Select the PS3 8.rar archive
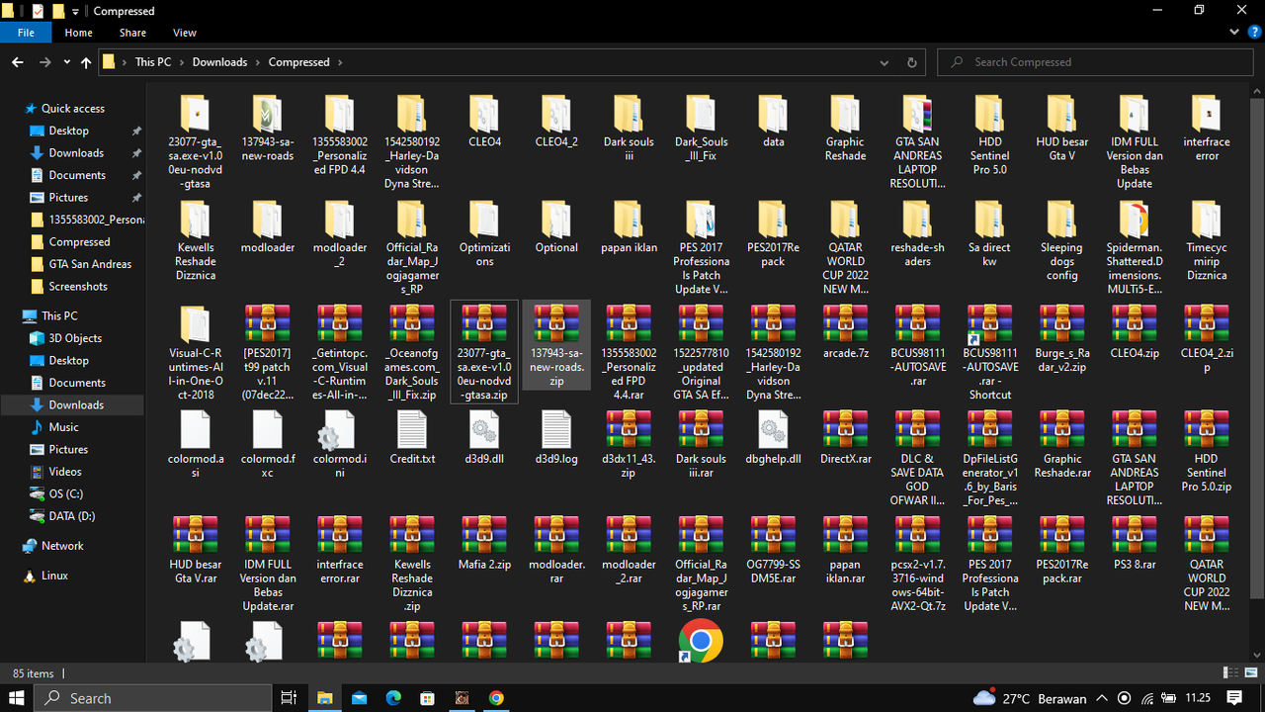The image size is (1265, 712). (1135, 545)
